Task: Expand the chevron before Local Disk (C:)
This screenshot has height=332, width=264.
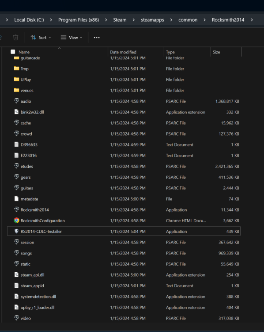Action: tap(7, 20)
